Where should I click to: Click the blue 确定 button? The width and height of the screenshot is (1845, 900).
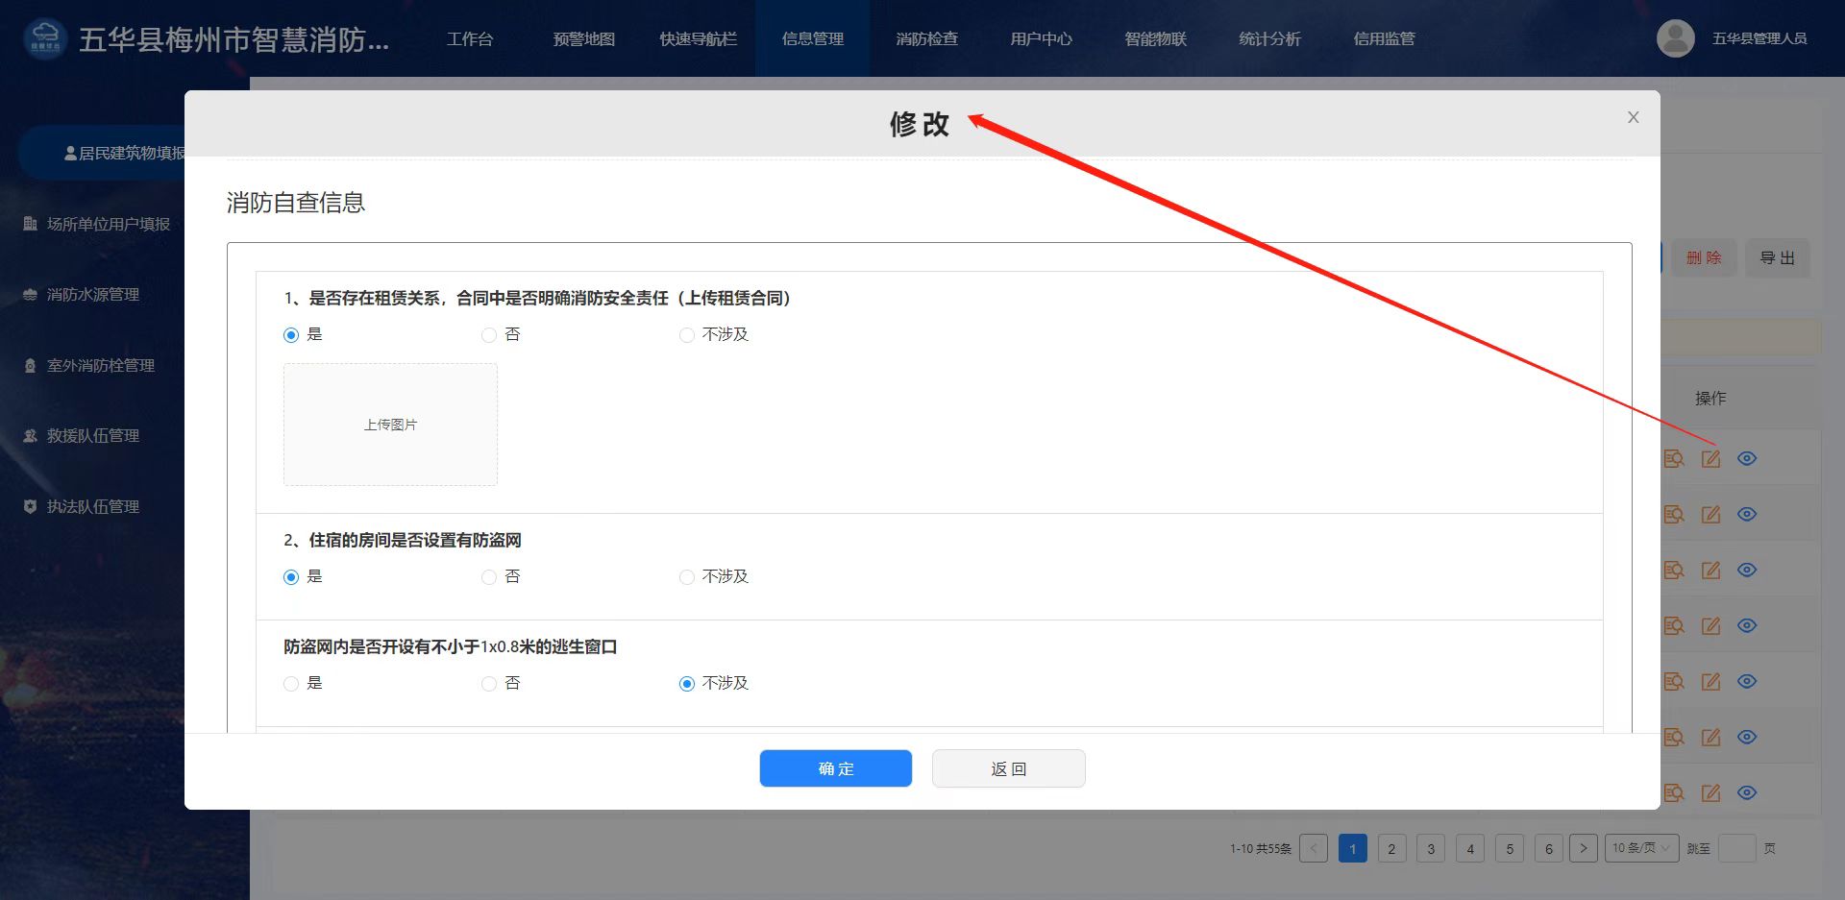coord(836,768)
